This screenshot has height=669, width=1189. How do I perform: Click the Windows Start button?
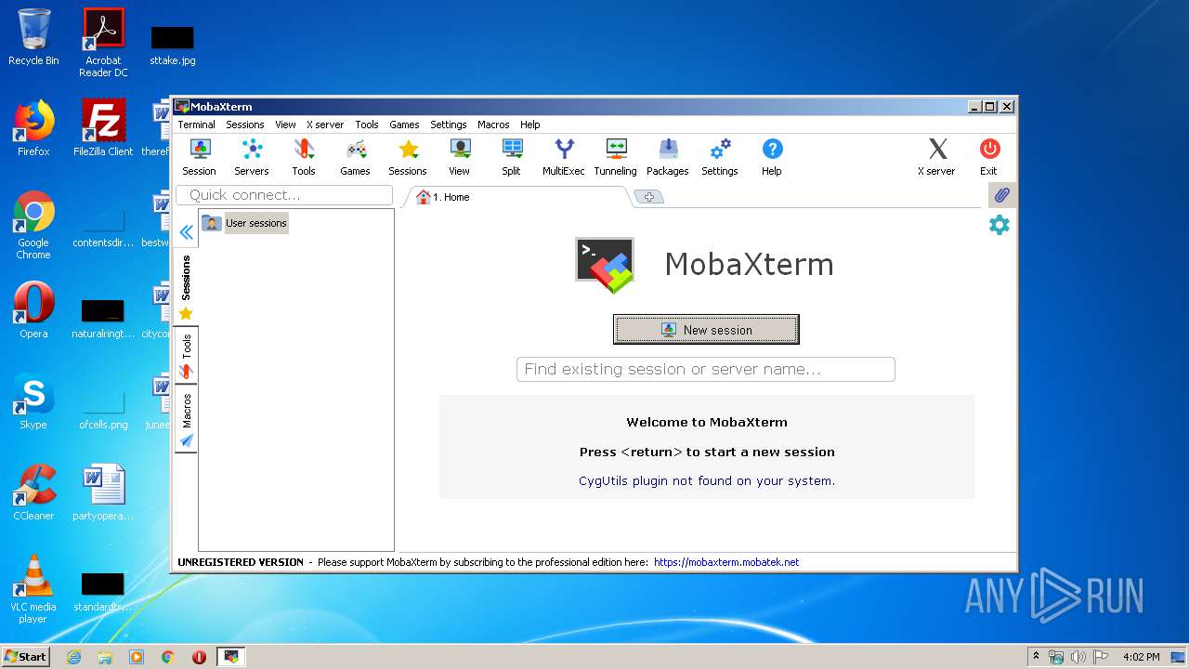(25, 656)
